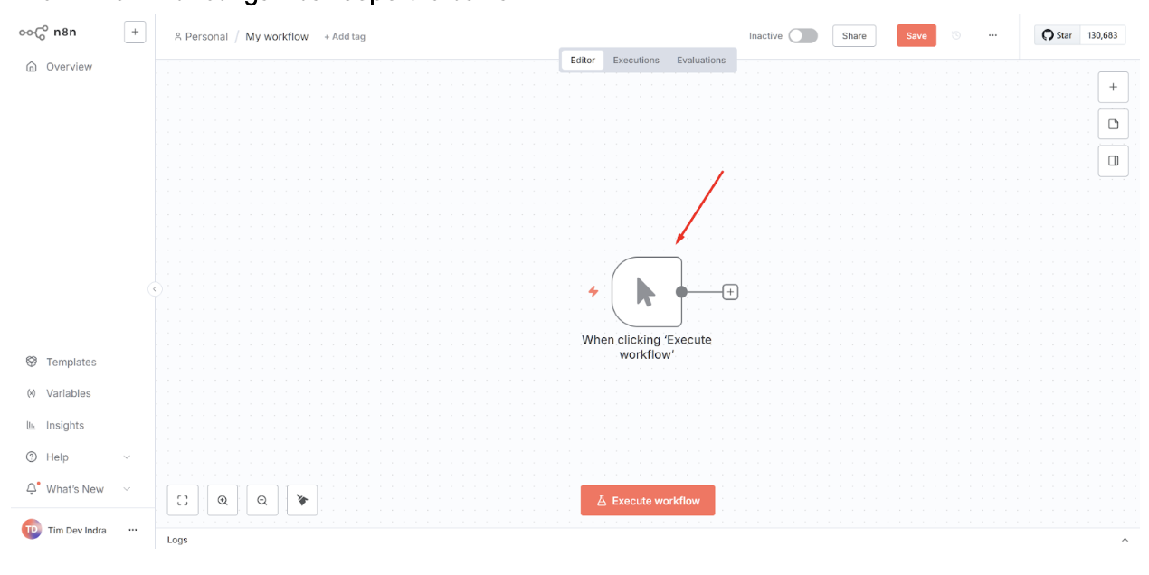The width and height of the screenshot is (1149, 575).
Task: Expand the Logs panel chevron
Action: (1125, 540)
